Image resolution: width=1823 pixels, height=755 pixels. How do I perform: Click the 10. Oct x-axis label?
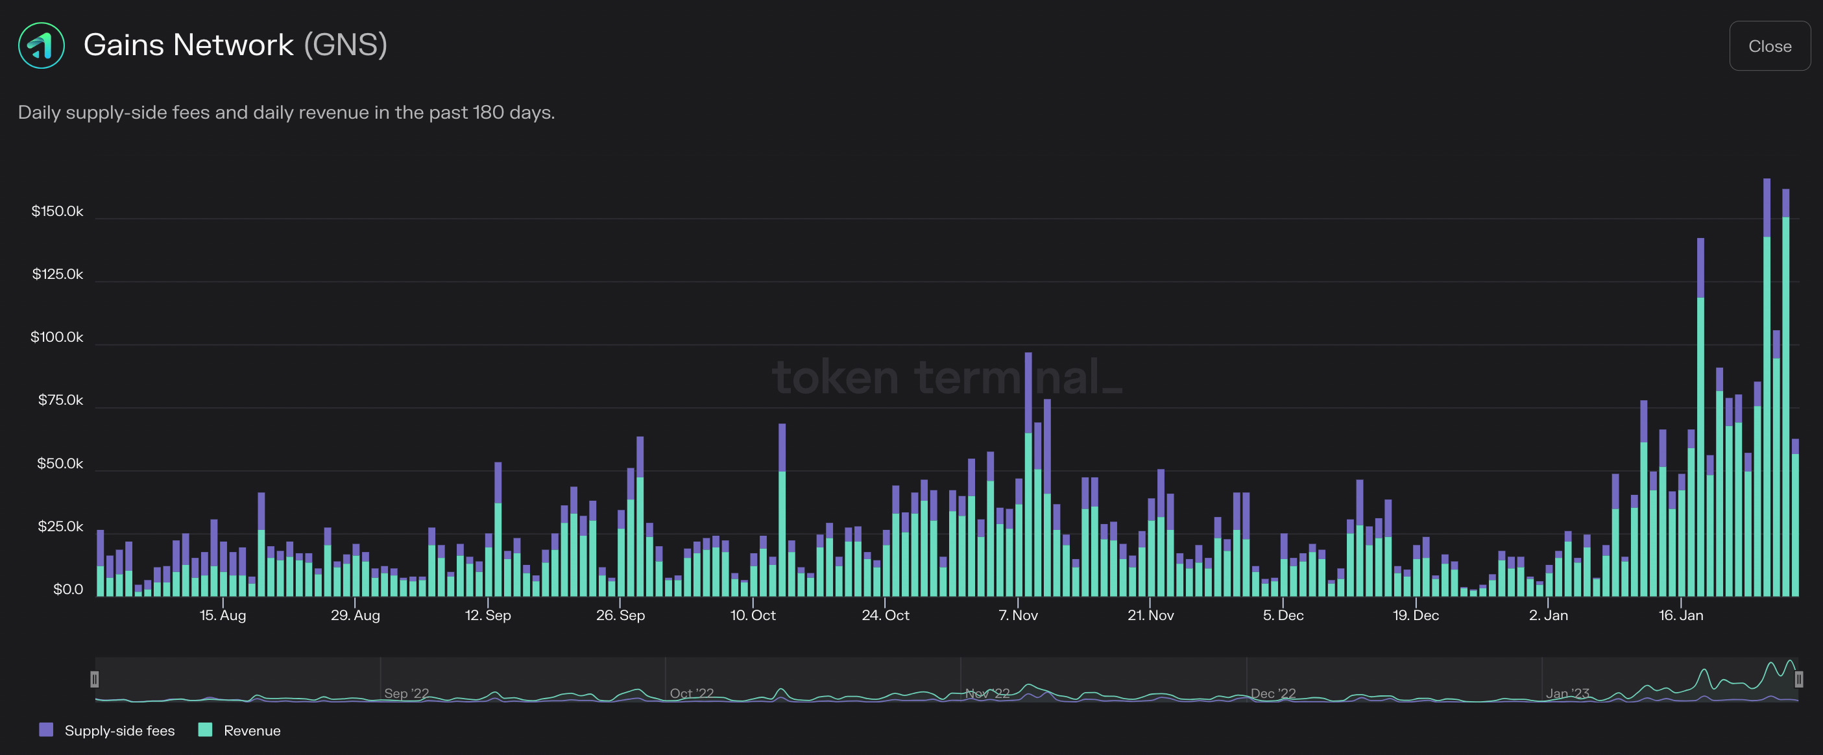click(753, 615)
